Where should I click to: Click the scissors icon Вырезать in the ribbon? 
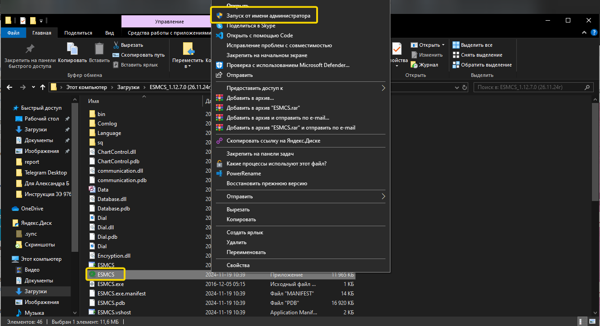(x=116, y=45)
